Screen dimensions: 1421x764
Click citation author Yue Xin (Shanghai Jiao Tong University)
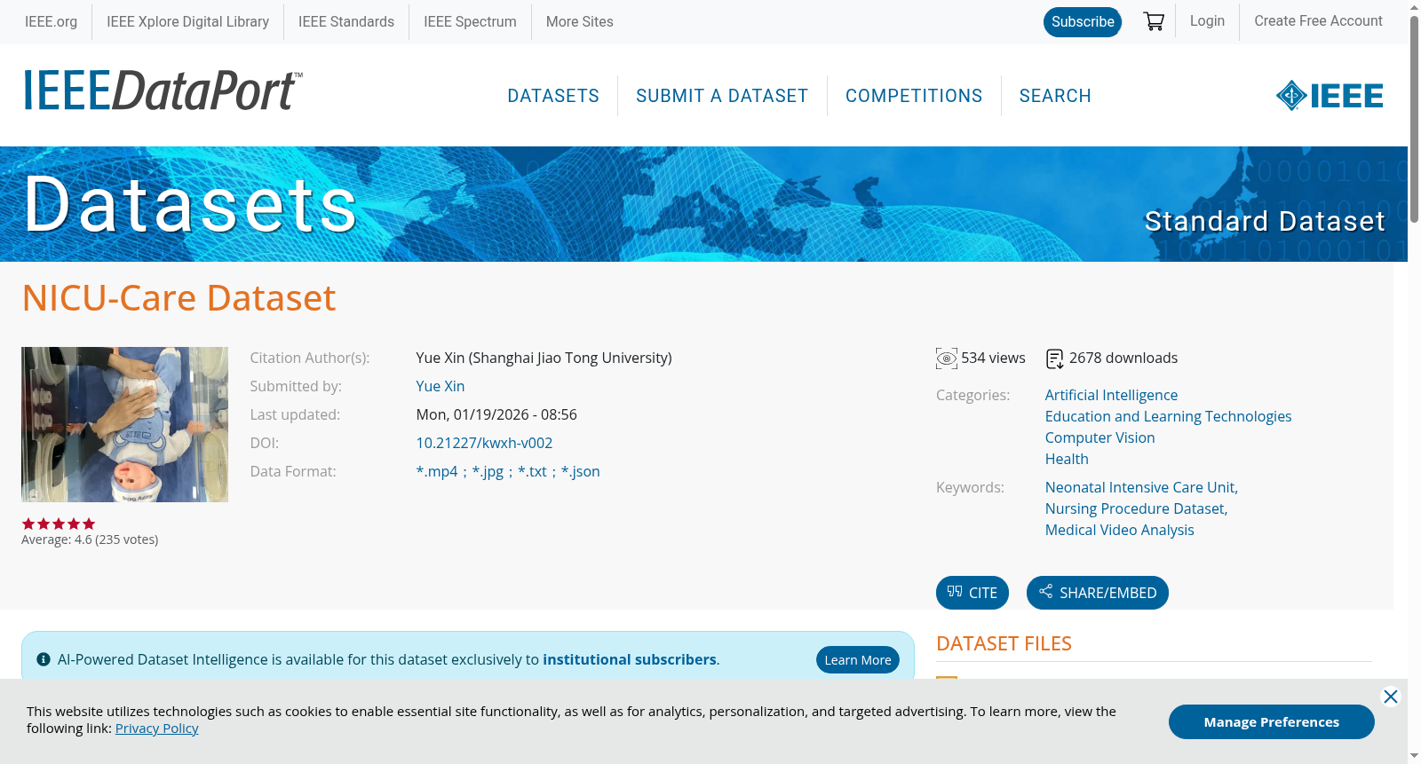click(544, 358)
